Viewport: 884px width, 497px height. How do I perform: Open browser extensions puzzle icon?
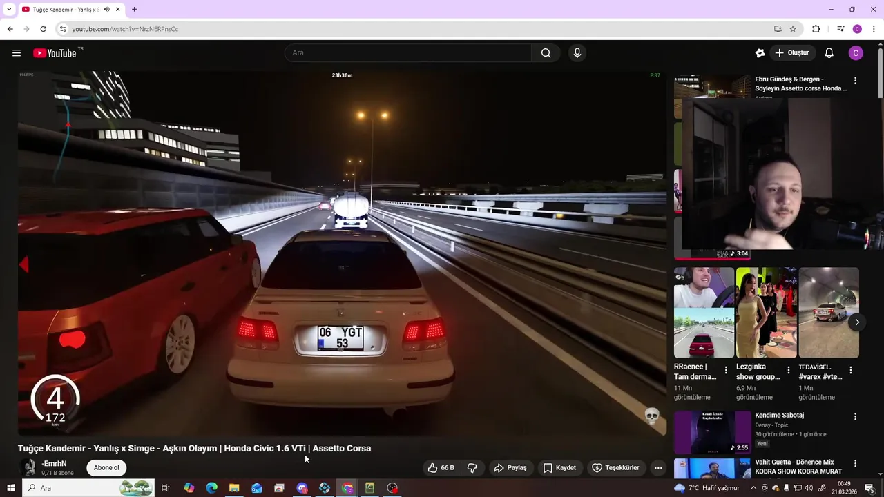[816, 29]
